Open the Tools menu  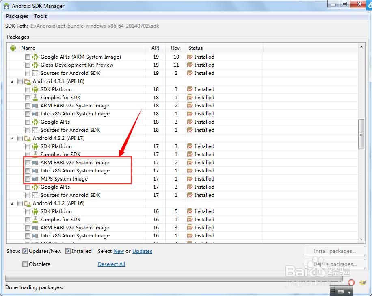[x=41, y=16]
